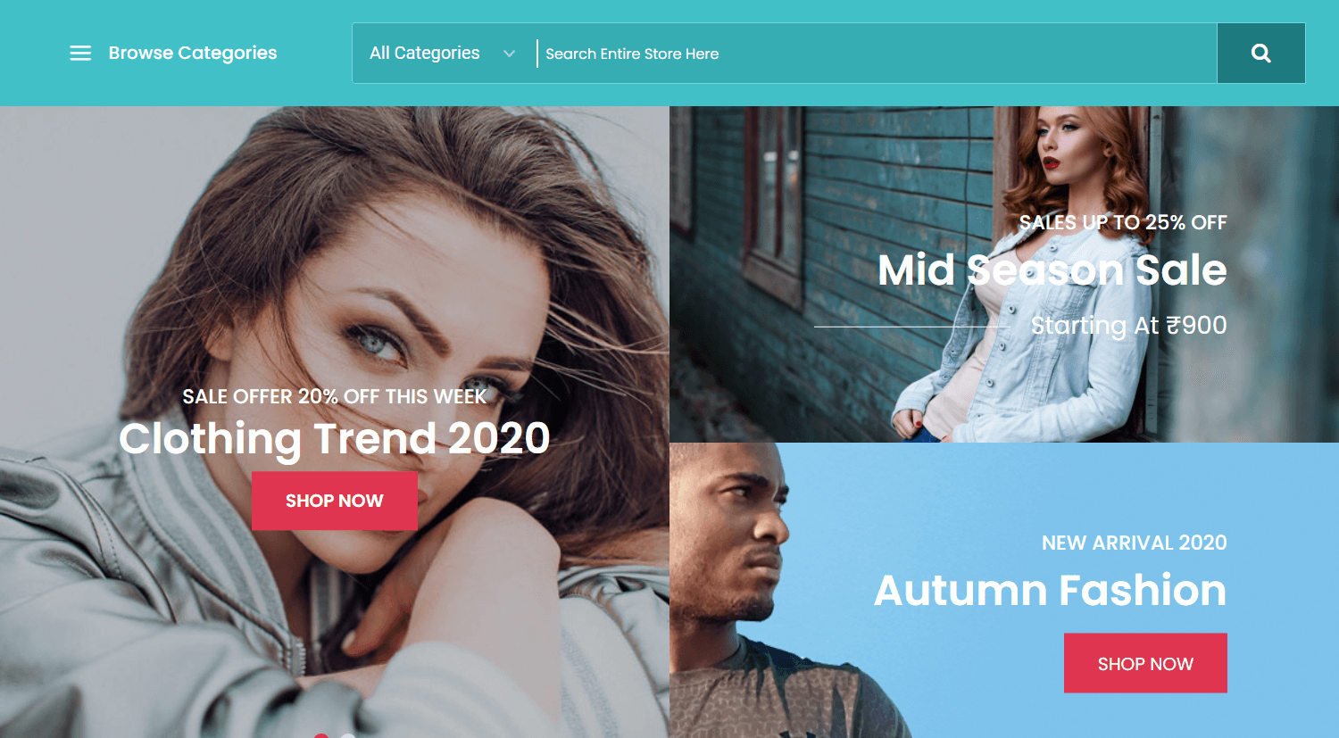Switch to the white second carousel dot
This screenshot has width=1339, height=738.
[348, 735]
